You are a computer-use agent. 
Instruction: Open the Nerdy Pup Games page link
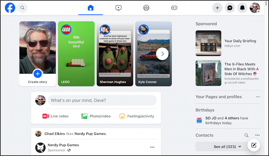pyautogui.click(x=63, y=145)
